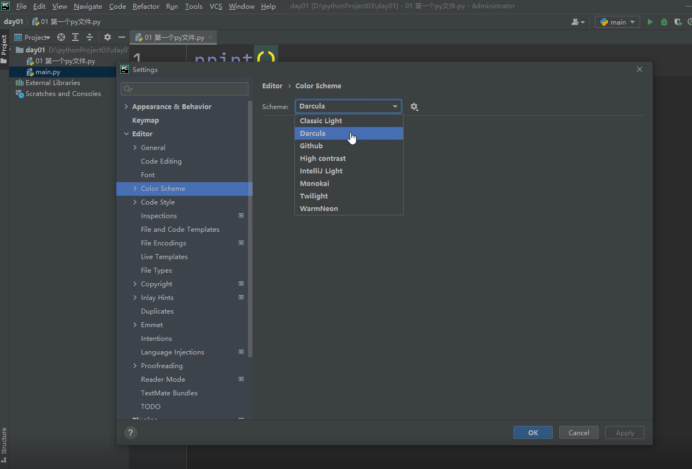Click Collapse All in Project panel

(x=90, y=37)
